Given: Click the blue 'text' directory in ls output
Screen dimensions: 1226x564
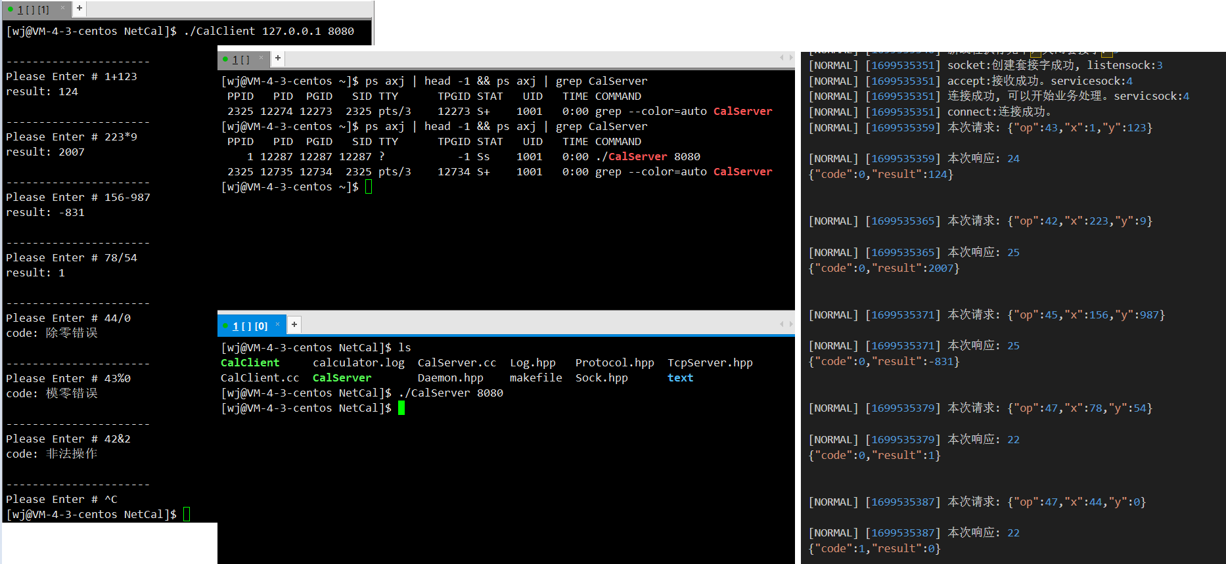Looking at the screenshot, I should pos(681,378).
